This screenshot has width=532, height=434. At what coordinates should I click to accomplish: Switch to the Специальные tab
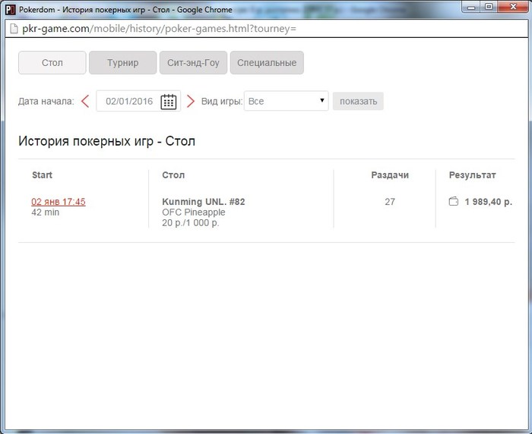pos(267,63)
